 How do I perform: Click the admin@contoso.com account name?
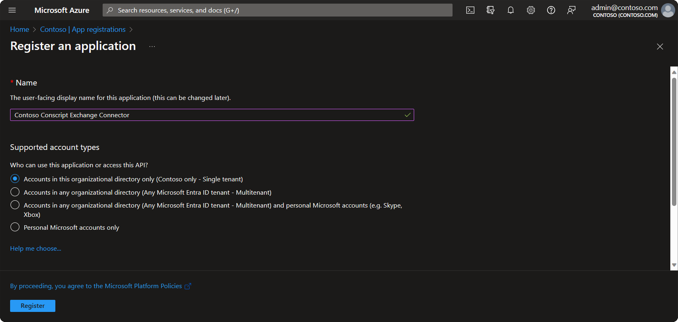(x=624, y=7)
